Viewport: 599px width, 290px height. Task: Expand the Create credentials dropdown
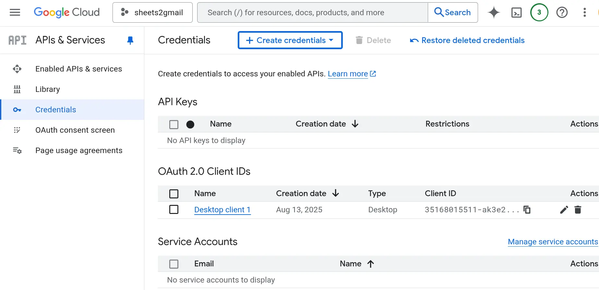pos(290,40)
